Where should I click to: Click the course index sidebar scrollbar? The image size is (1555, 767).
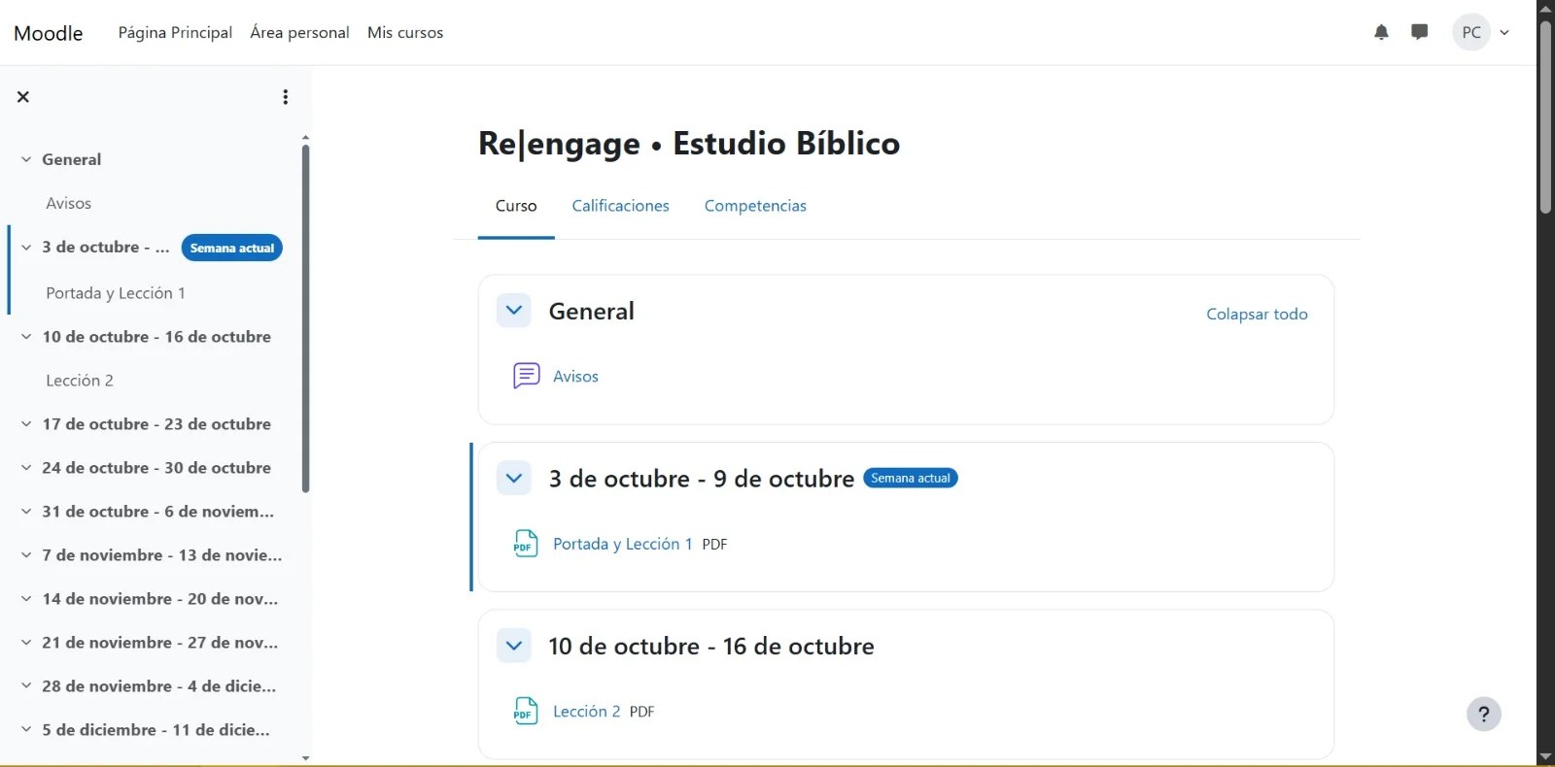pos(305,318)
